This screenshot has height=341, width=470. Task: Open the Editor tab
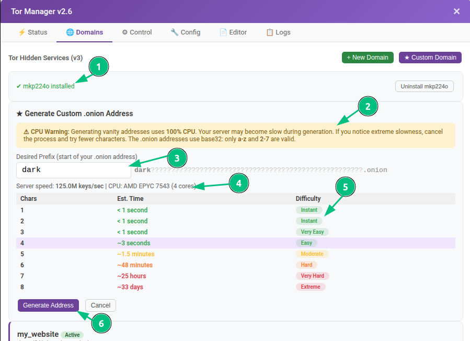pos(233,32)
